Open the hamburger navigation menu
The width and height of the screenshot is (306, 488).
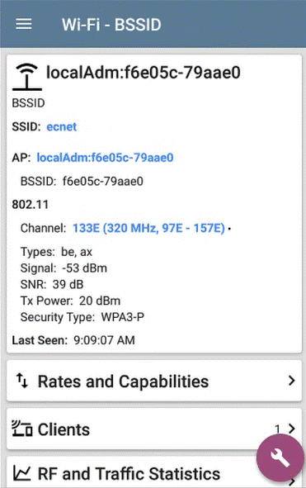pos(24,24)
